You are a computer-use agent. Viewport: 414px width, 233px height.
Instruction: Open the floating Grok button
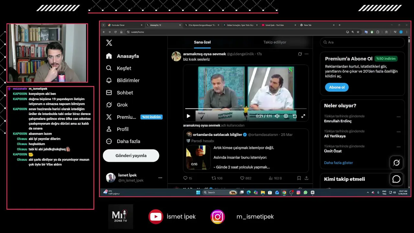pos(396,162)
